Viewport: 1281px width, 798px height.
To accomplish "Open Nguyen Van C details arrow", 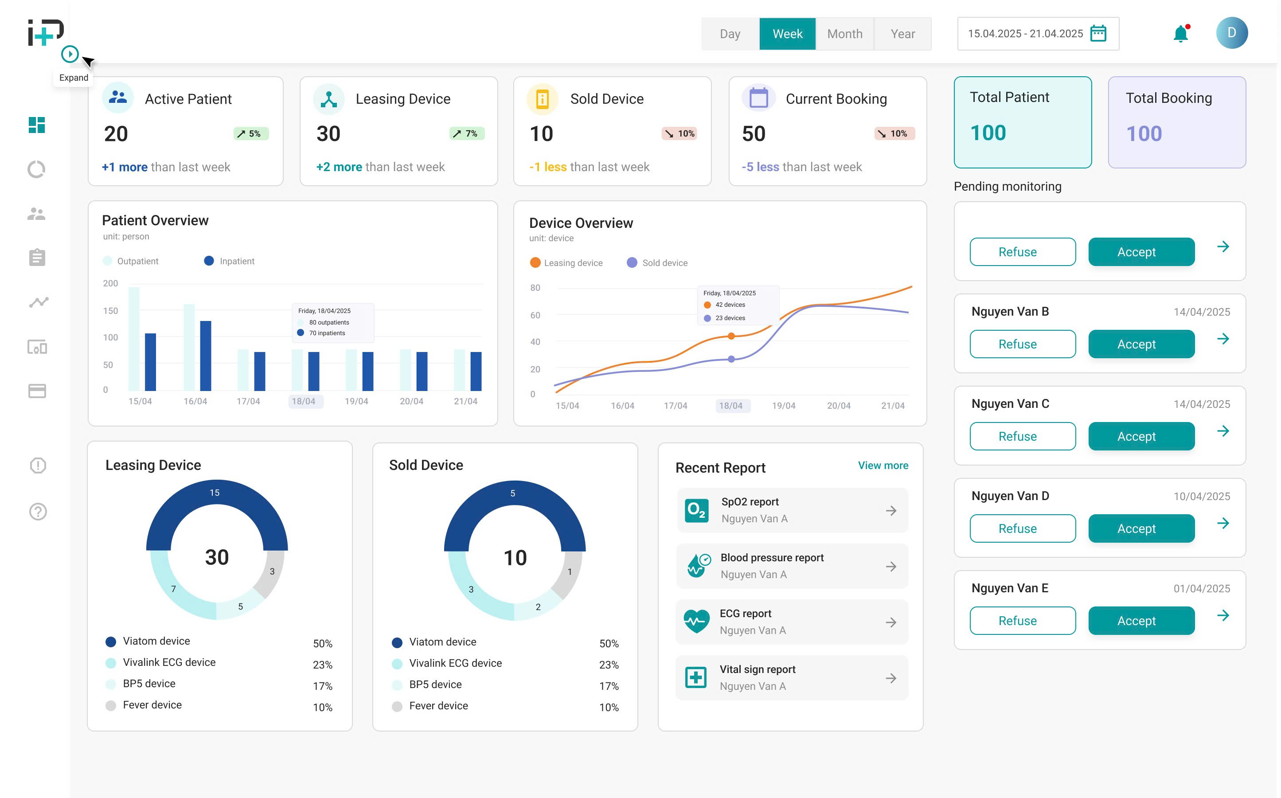I will (x=1223, y=430).
